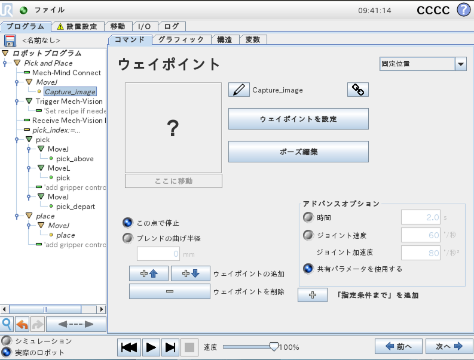
Task: Switch to the '構造' tab
Action: tap(225, 39)
